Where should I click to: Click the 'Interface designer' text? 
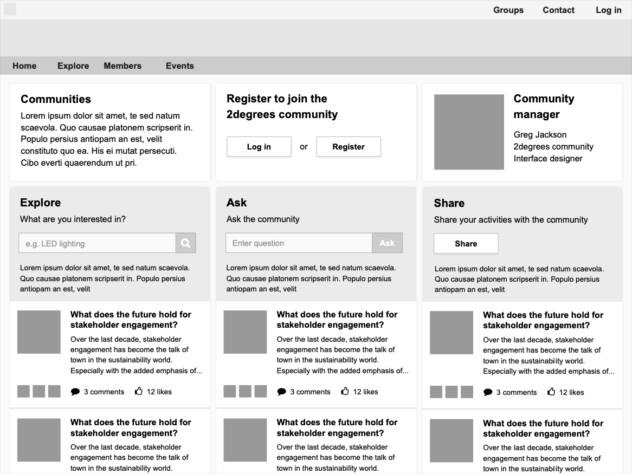[x=548, y=159]
